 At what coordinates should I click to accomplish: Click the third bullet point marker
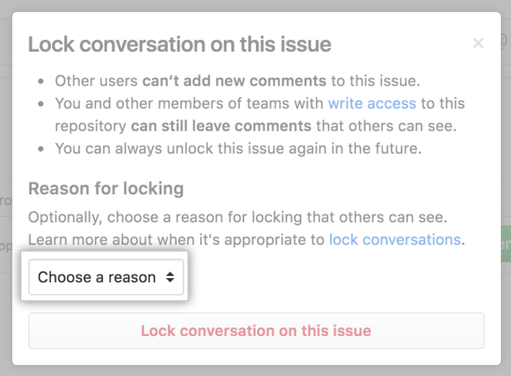tap(43, 150)
